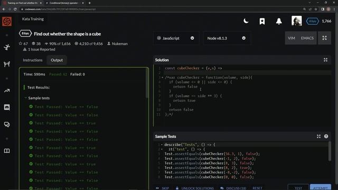Screen dimensions: 338x190
Task: Click the 8 kyu kata rank badge
Action: point(25,34)
